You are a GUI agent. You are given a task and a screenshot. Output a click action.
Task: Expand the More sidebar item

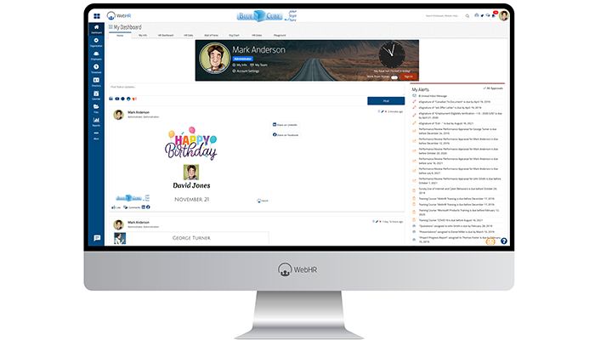click(96, 135)
